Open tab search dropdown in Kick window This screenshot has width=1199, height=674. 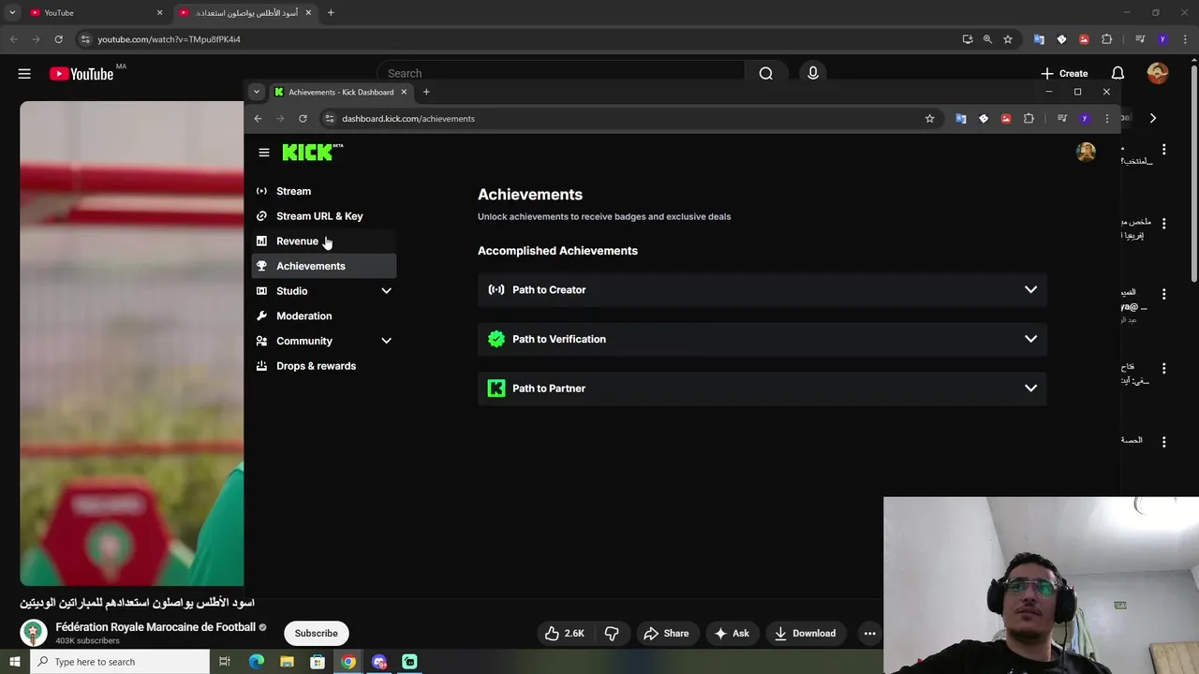256,92
